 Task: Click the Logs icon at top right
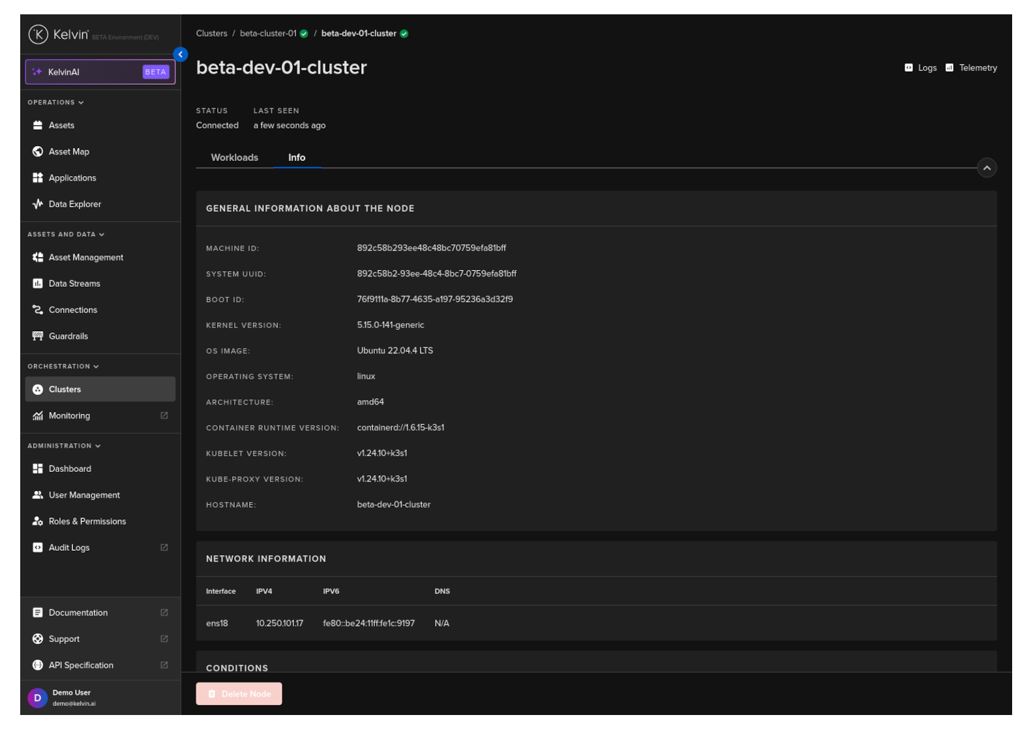(908, 68)
